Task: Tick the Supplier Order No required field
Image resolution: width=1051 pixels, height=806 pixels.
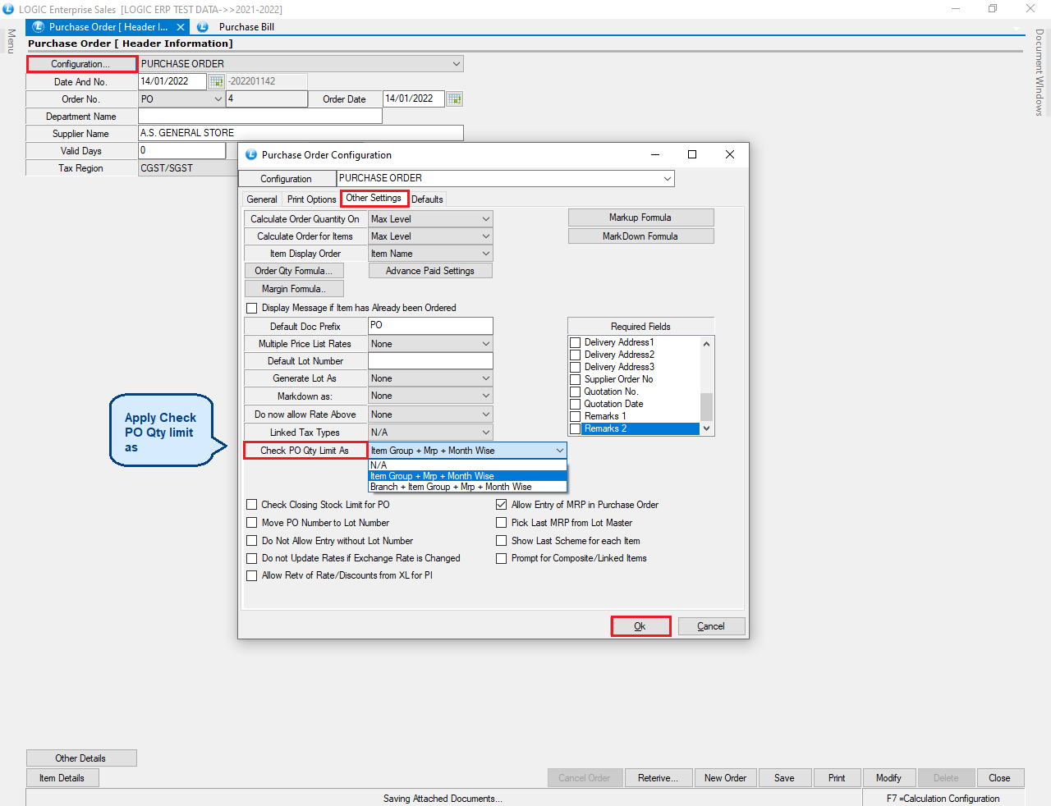Action: 576,379
